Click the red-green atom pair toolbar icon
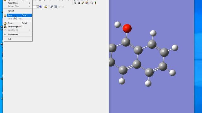202x113 pixels. pyautogui.click(x=95, y=3)
